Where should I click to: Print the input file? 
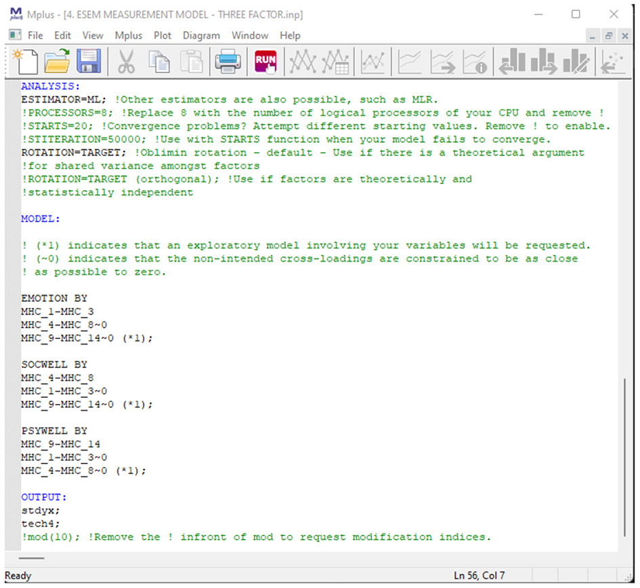point(228,62)
